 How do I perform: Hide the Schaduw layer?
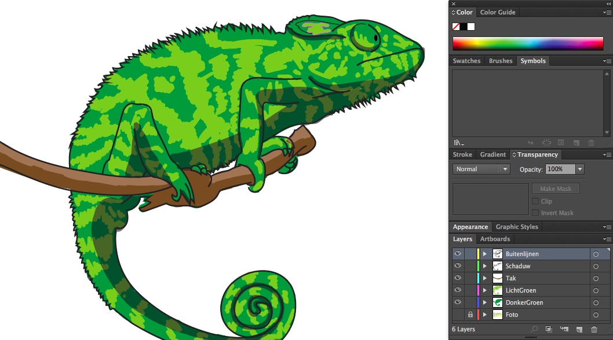[x=458, y=266]
